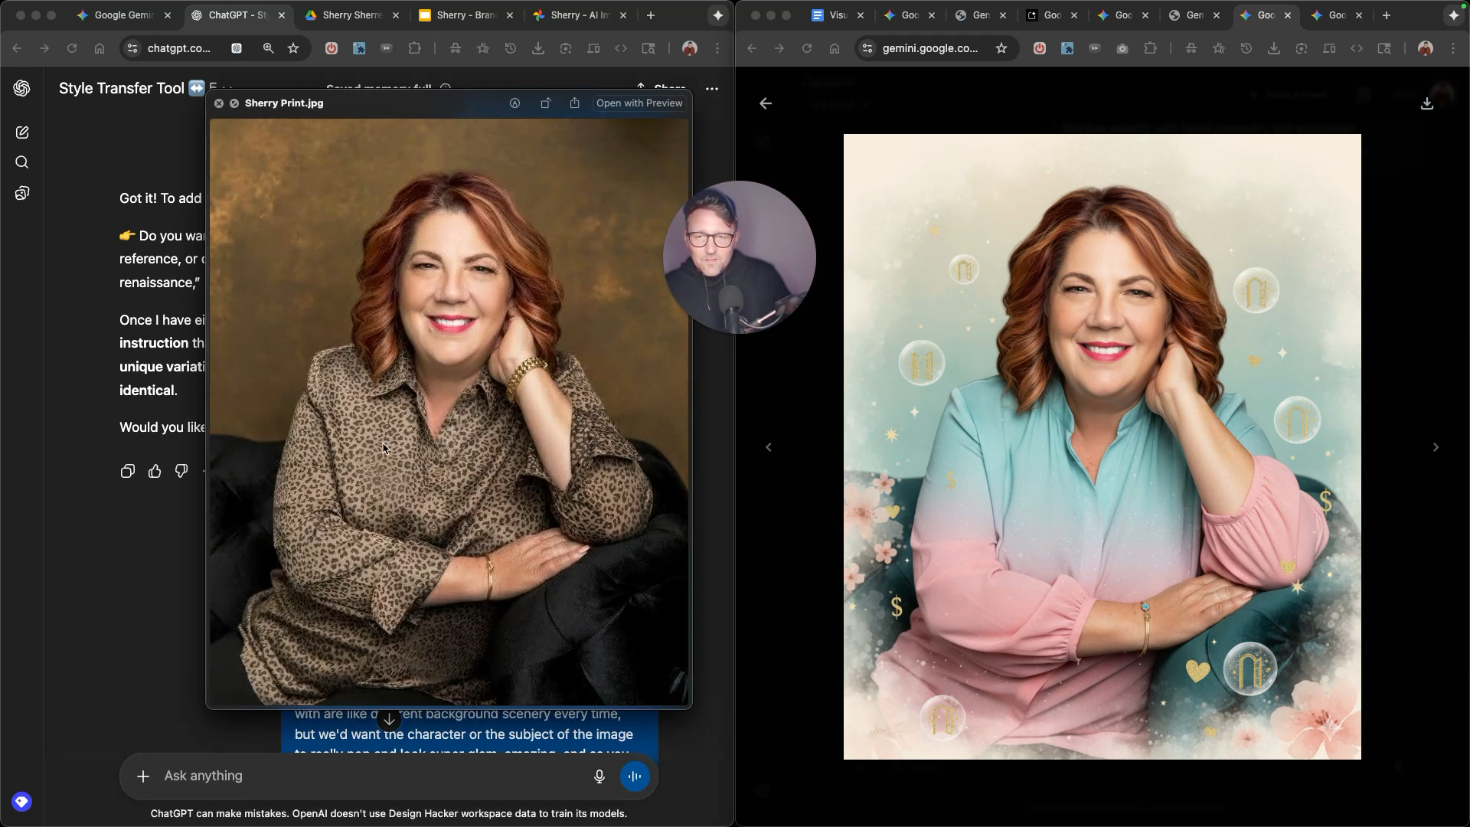
Task: Thumbs up the ChatGPT response
Action: 155,471
